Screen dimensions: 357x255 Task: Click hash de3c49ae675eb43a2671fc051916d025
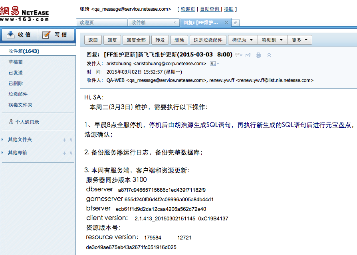(131, 247)
